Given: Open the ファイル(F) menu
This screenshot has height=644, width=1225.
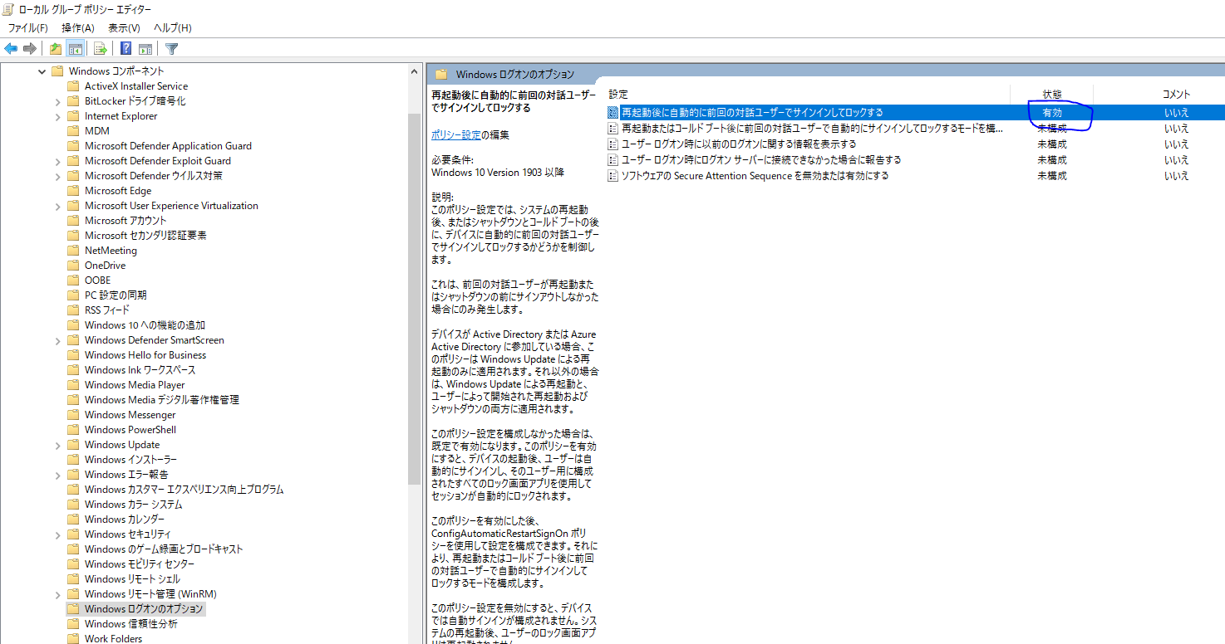Looking at the screenshot, I should point(29,27).
